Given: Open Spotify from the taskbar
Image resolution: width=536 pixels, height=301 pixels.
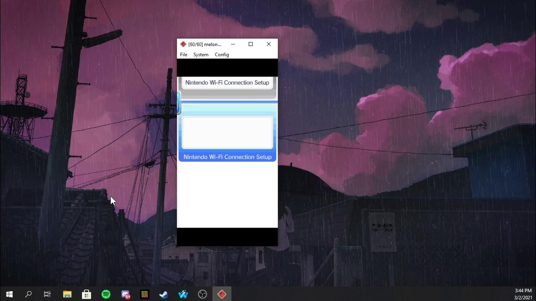Looking at the screenshot, I should click(106, 294).
